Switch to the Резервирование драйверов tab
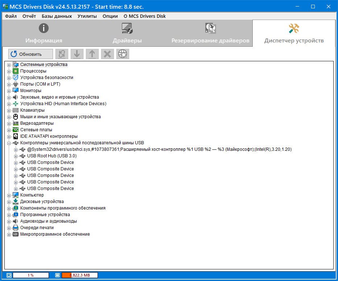 [x=210, y=33]
